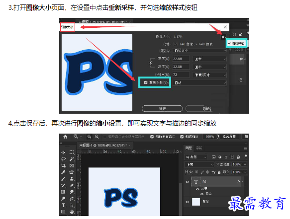Screen dimensions: 290x219
Task: Open the resolution unit 像素/英寸 dropdown
Action: [209, 75]
